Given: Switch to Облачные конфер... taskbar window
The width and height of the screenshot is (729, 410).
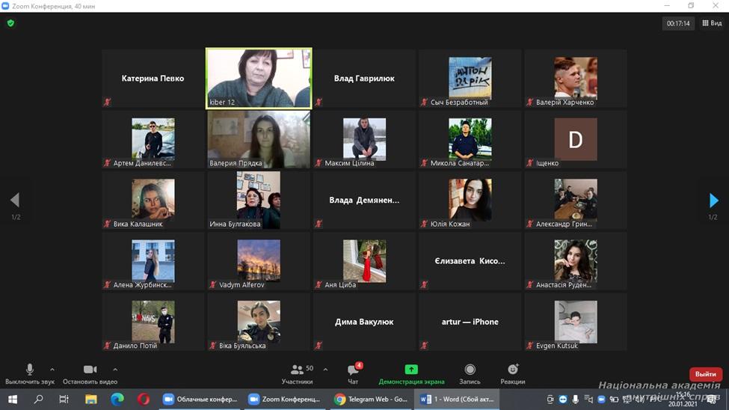Looking at the screenshot, I should (200, 400).
